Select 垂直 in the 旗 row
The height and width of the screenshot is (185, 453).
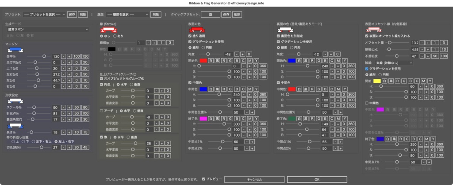[128, 137]
